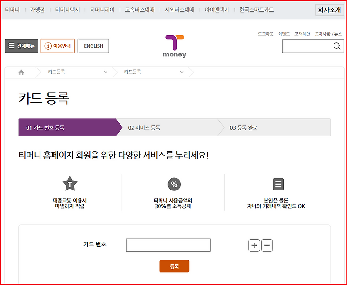Open the 이벤트 events link
Screen dimensions: 347x285
click(x=284, y=34)
